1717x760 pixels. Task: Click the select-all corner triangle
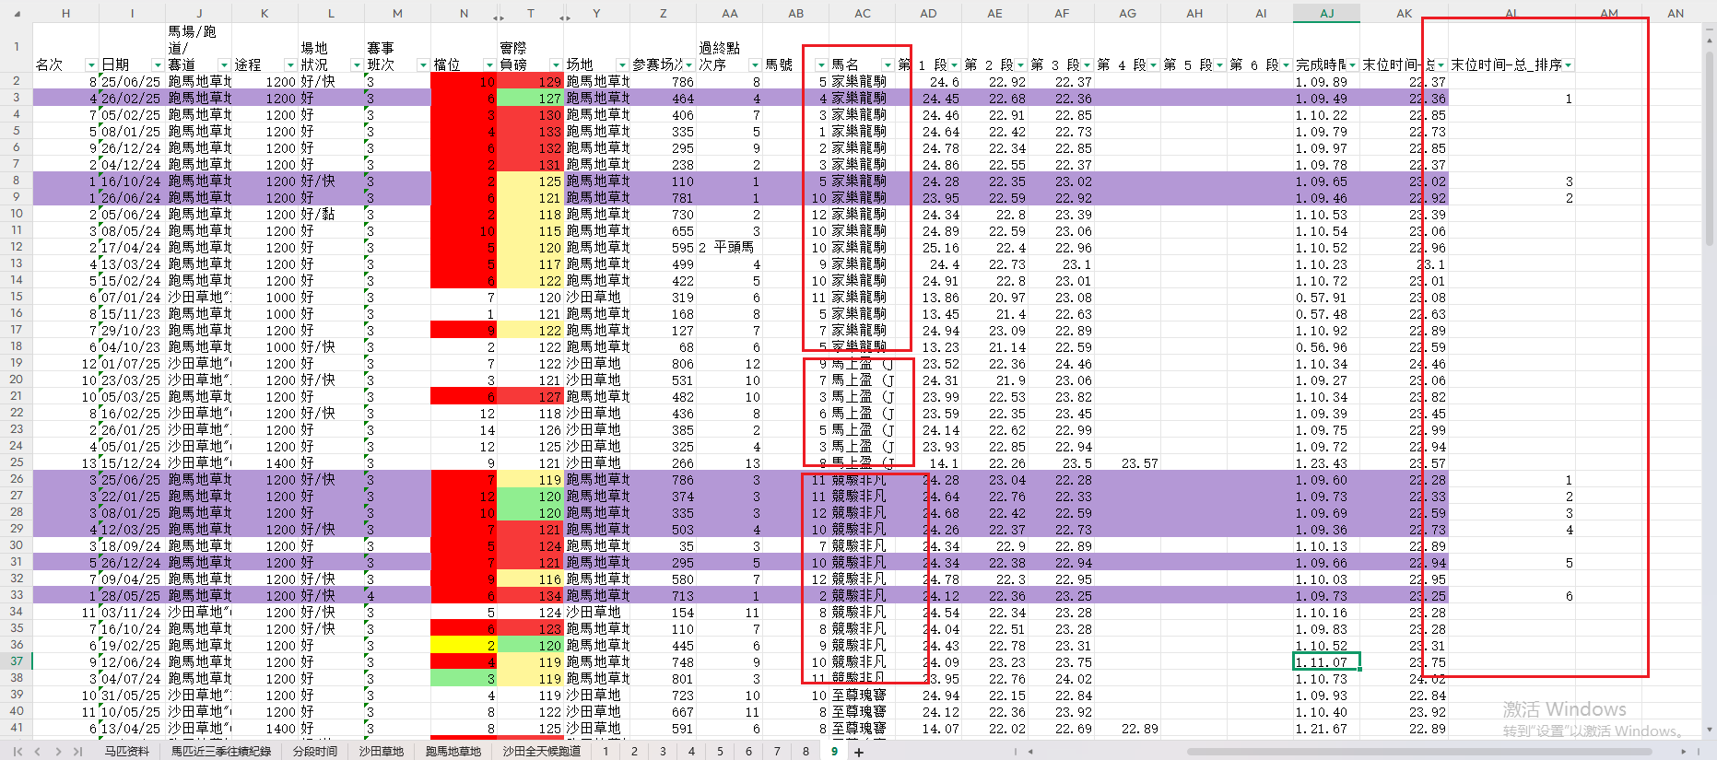tap(17, 13)
